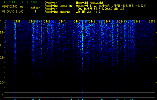Click the 2146 time marker
Image resolution: width=157 pixels, height=100 pixels.
click(x=92, y=21)
